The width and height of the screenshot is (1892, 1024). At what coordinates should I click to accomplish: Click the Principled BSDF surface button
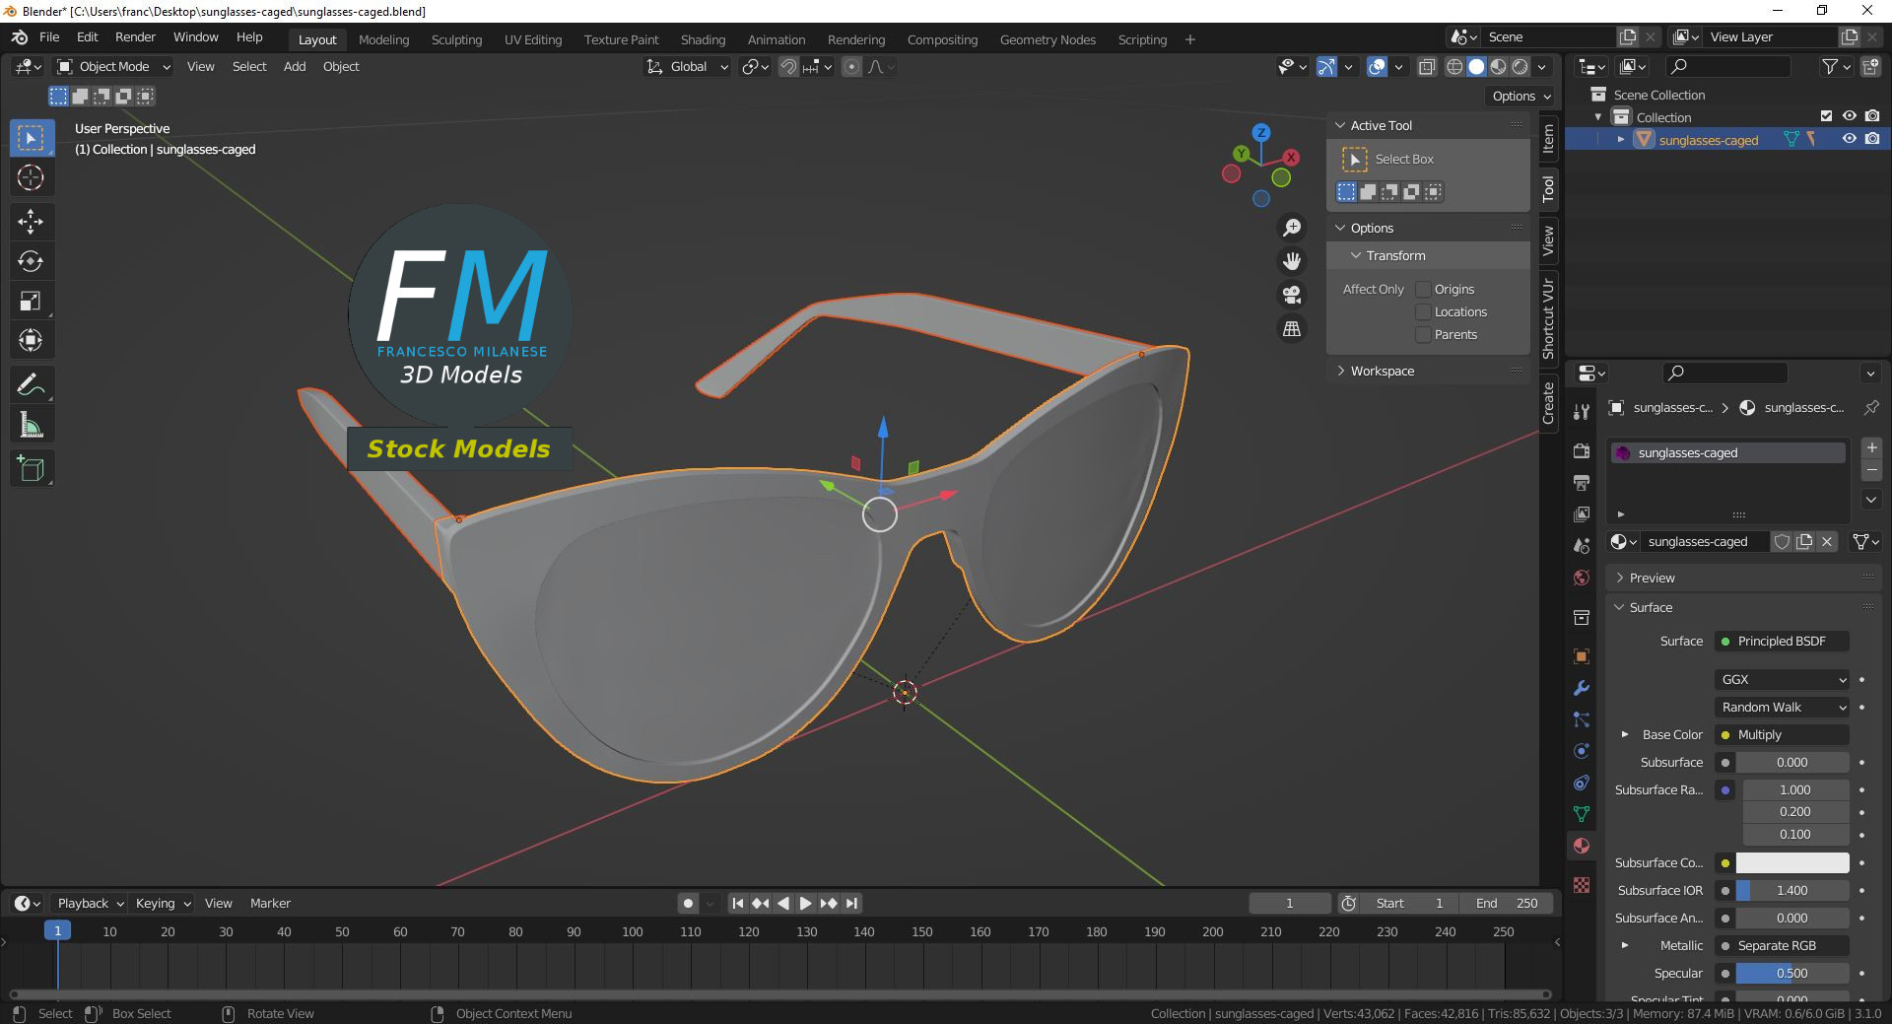click(x=1782, y=642)
